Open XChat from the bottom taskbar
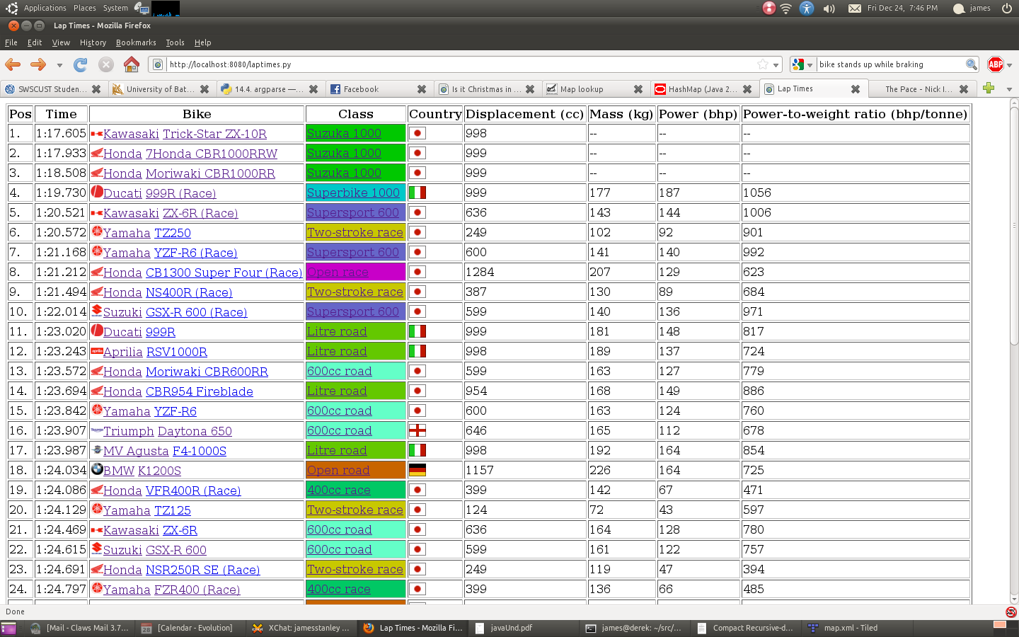Image resolution: width=1019 pixels, height=637 pixels. [302, 628]
